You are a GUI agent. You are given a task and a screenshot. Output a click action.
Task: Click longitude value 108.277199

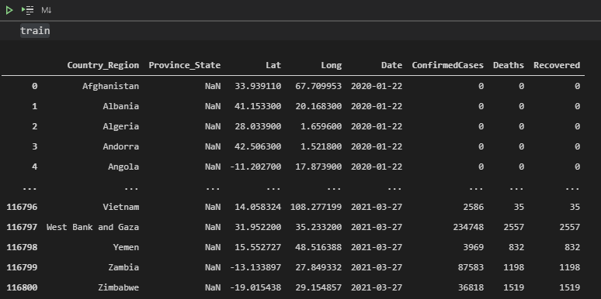pyautogui.click(x=316, y=207)
